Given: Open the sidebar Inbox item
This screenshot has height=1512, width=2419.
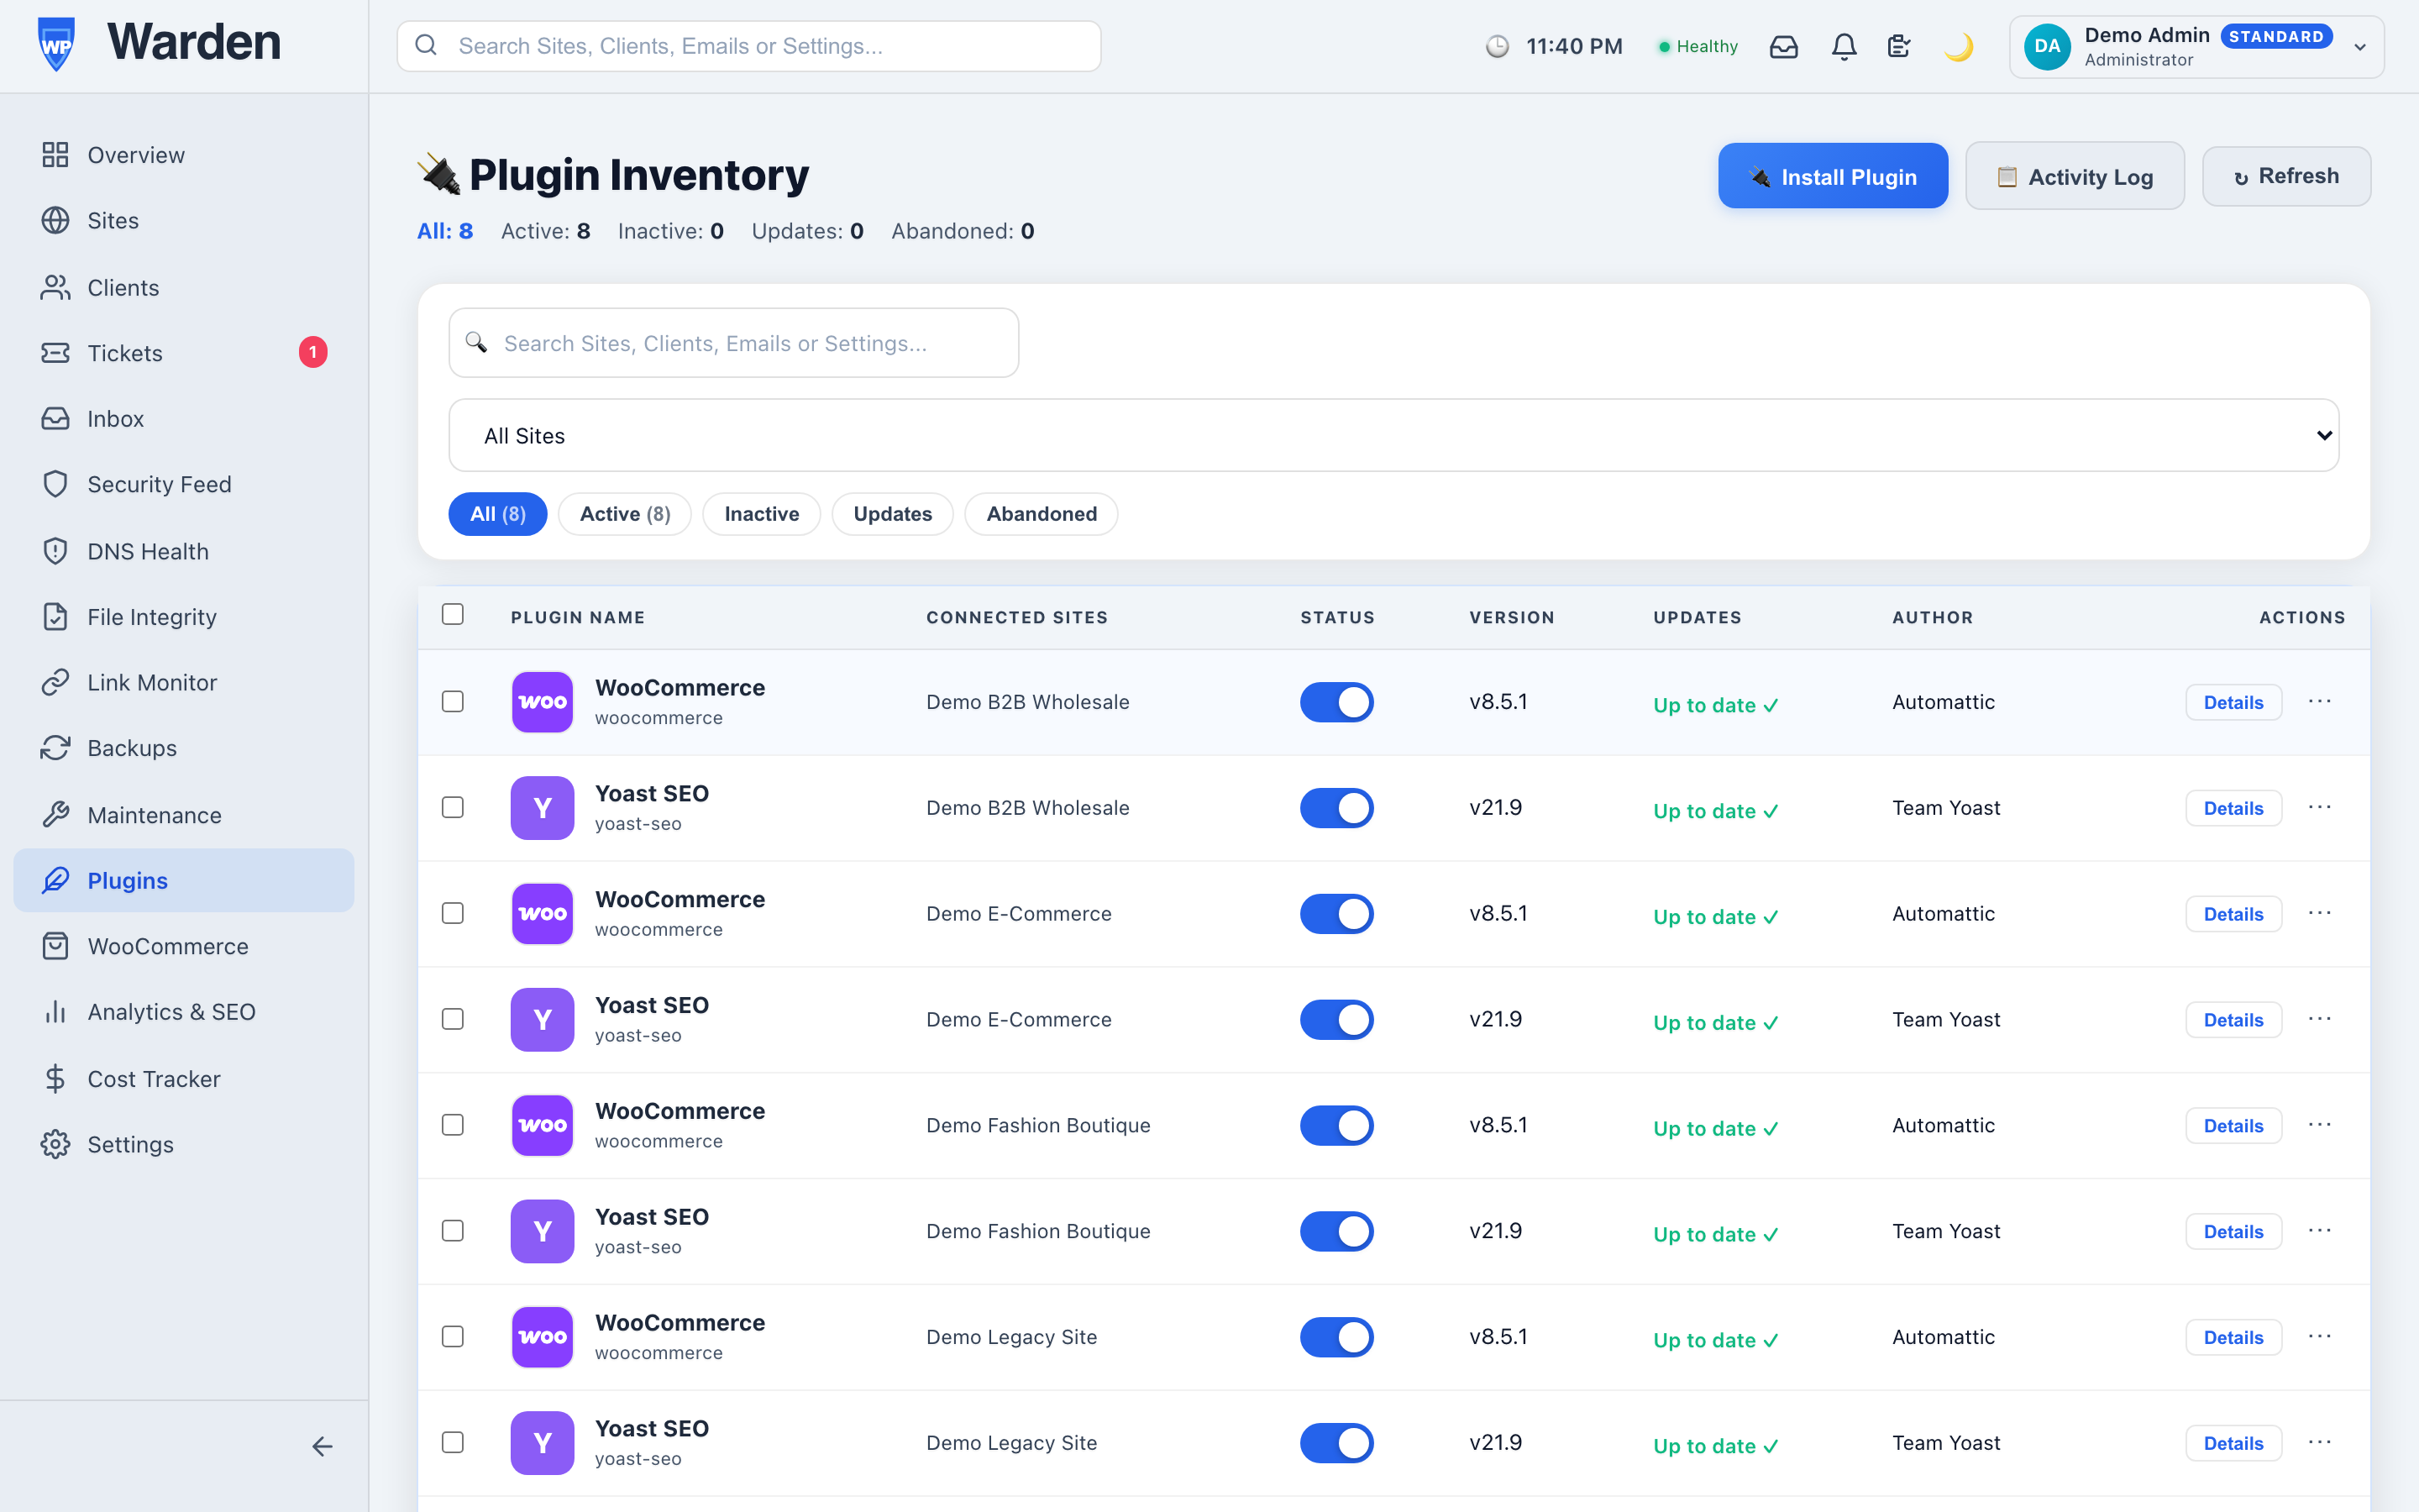Looking at the screenshot, I should click(184, 419).
